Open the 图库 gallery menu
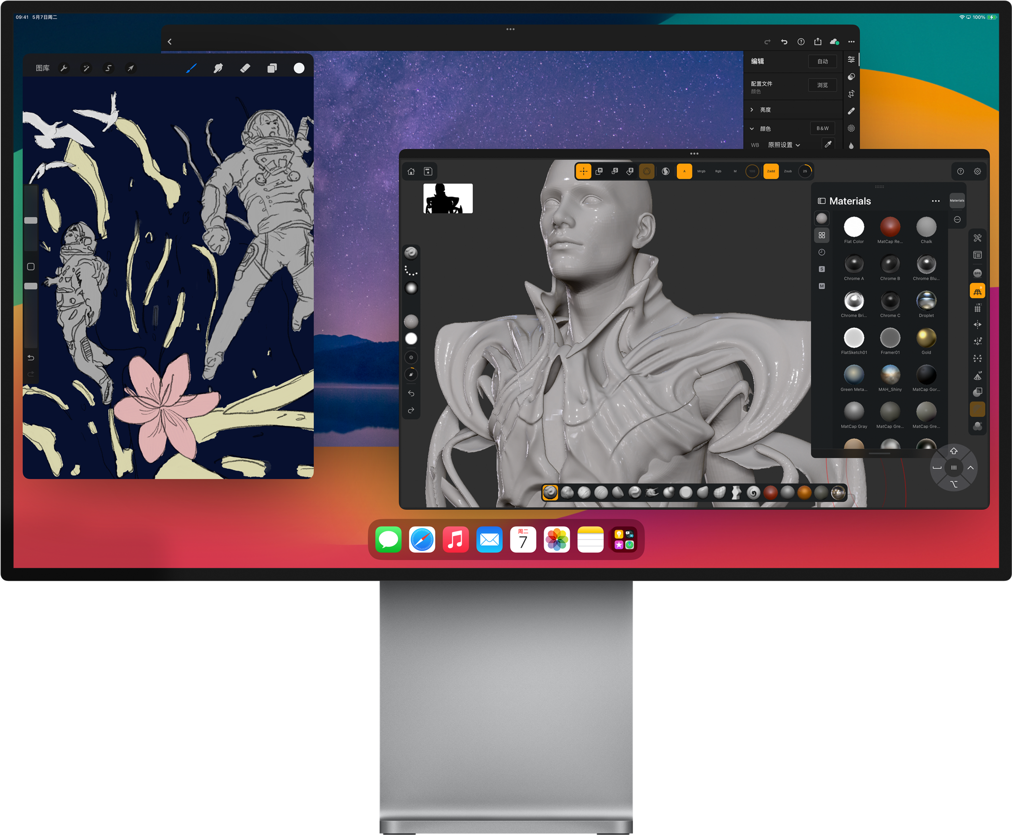1012x835 pixels. [x=42, y=68]
